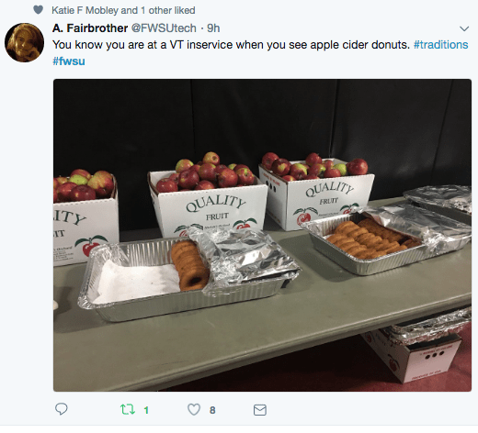Click the '1 other liked' text
The height and width of the screenshot is (433, 478).
(x=168, y=10)
